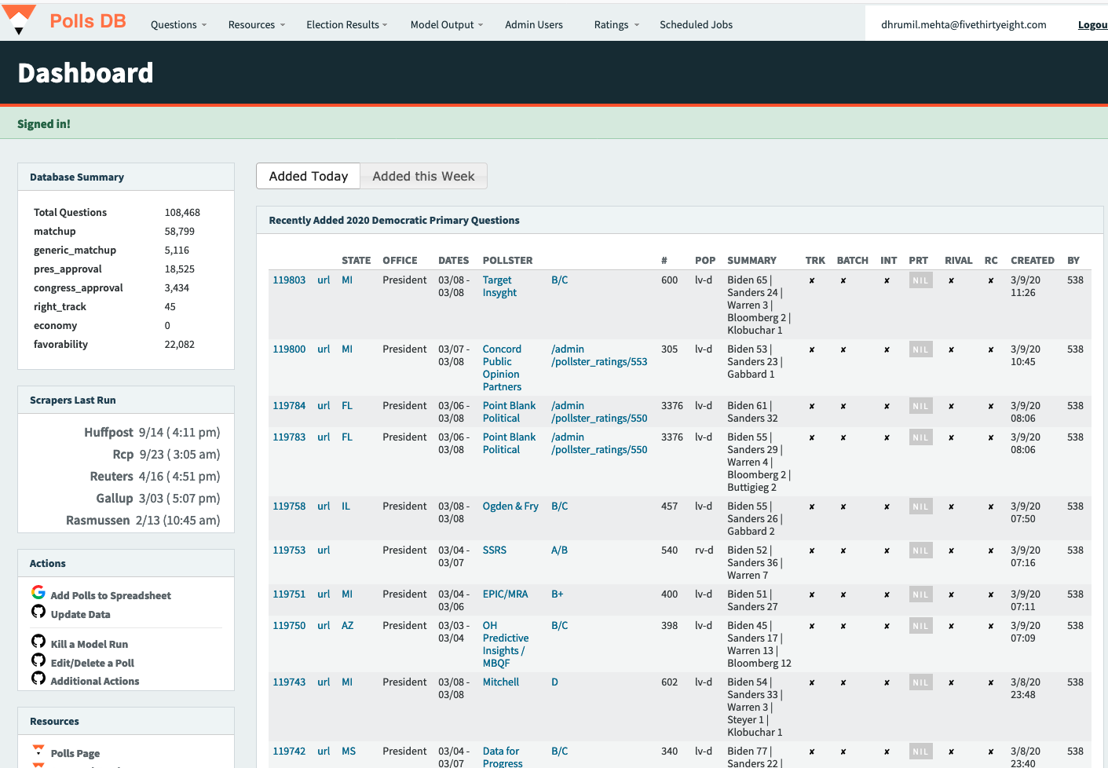Image resolution: width=1108 pixels, height=768 pixels.
Task: Click Update Data action
Action: click(x=80, y=615)
